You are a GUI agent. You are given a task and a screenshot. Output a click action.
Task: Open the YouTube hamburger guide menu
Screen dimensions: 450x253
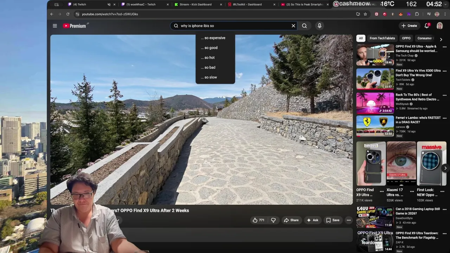tap(55, 26)
